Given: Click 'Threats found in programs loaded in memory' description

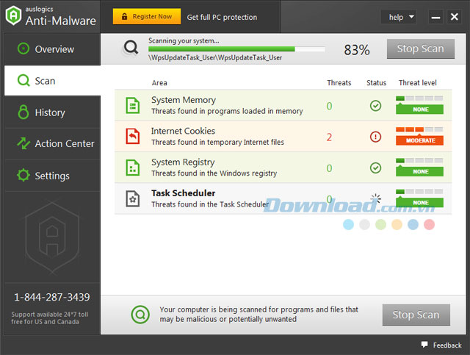Looking at the screenshot, I should tap(227, 111).
